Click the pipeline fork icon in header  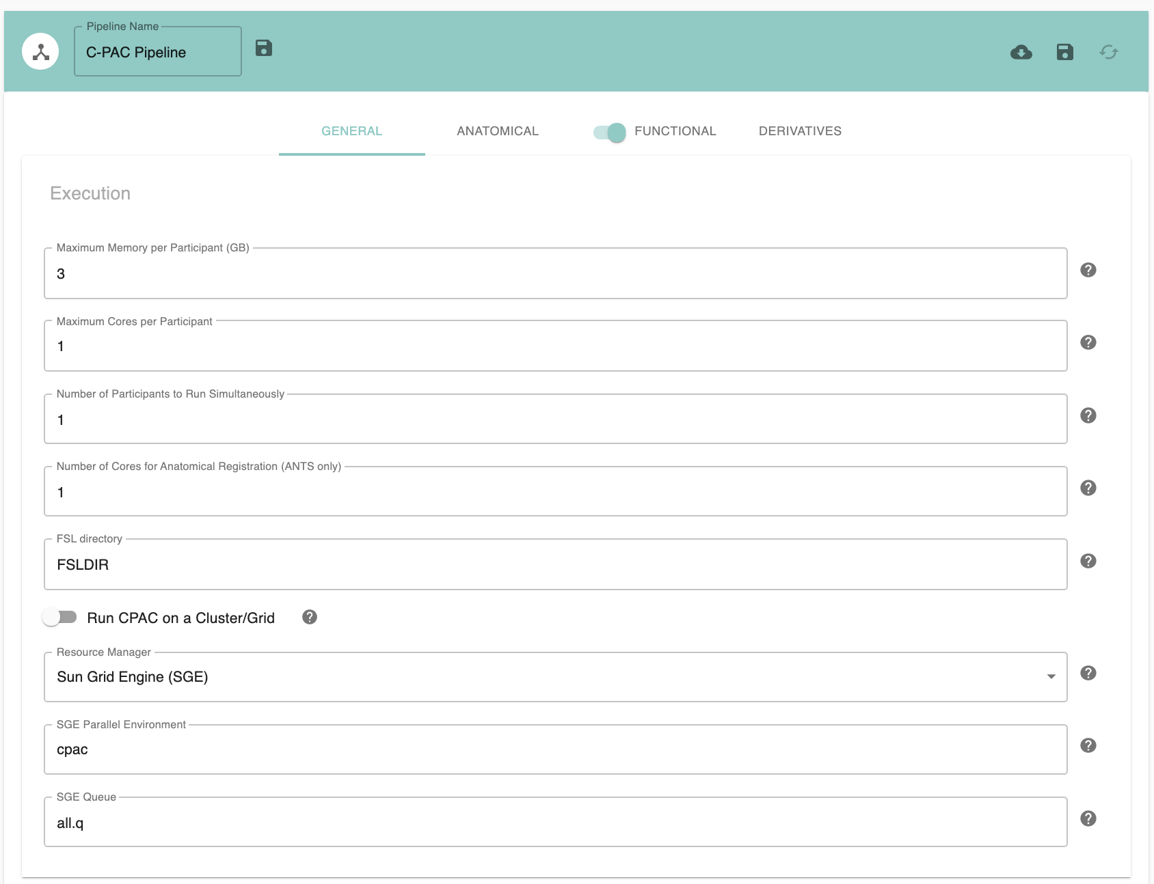[40, 52]
